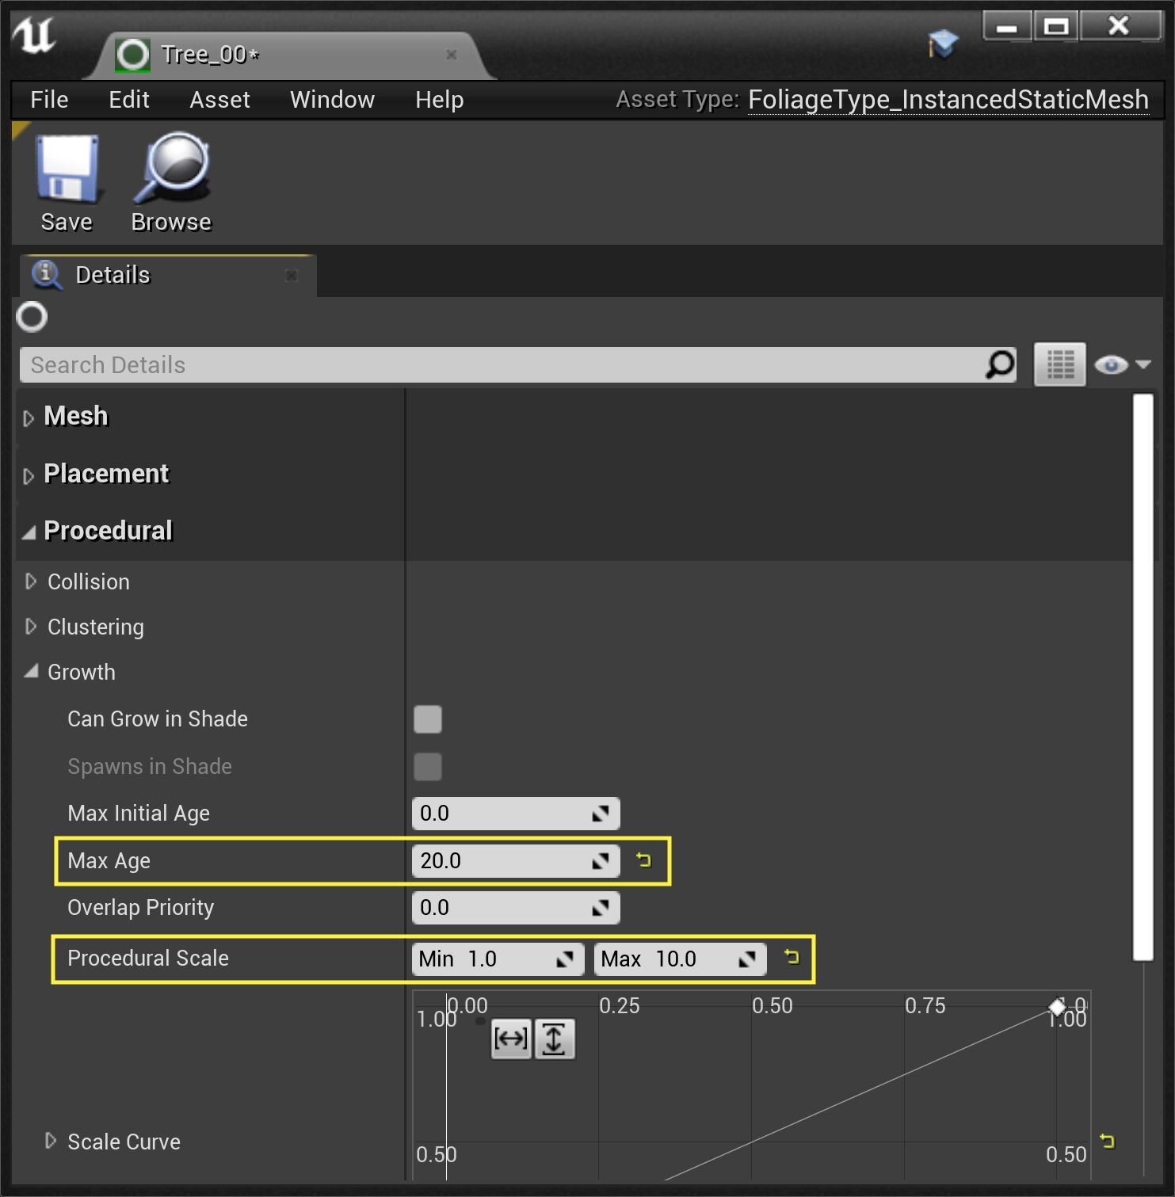Viewport: 1175px width, 1197px height.
Task: Click the search magnifier in Search Details
Action: point(1000,365)
